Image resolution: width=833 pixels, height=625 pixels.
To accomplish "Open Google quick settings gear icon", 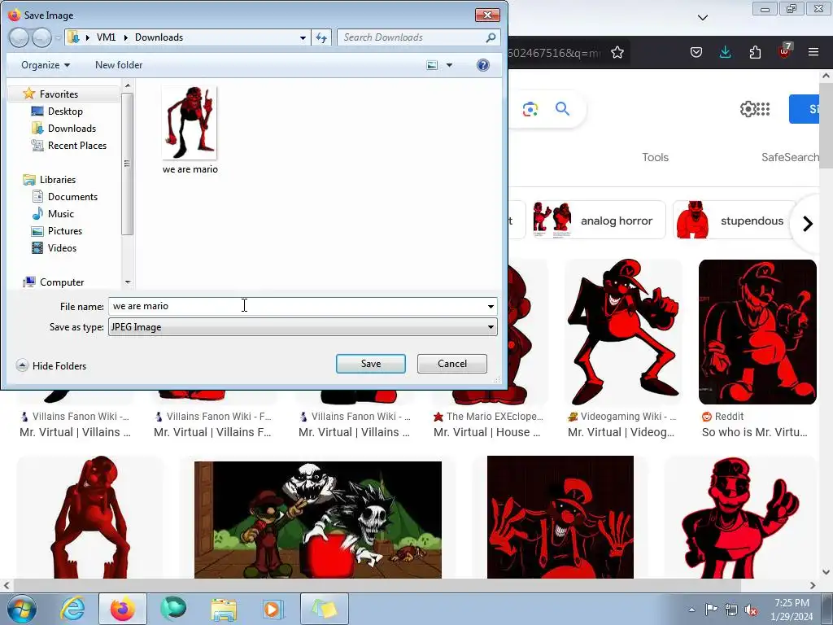I will coord(748,110).
